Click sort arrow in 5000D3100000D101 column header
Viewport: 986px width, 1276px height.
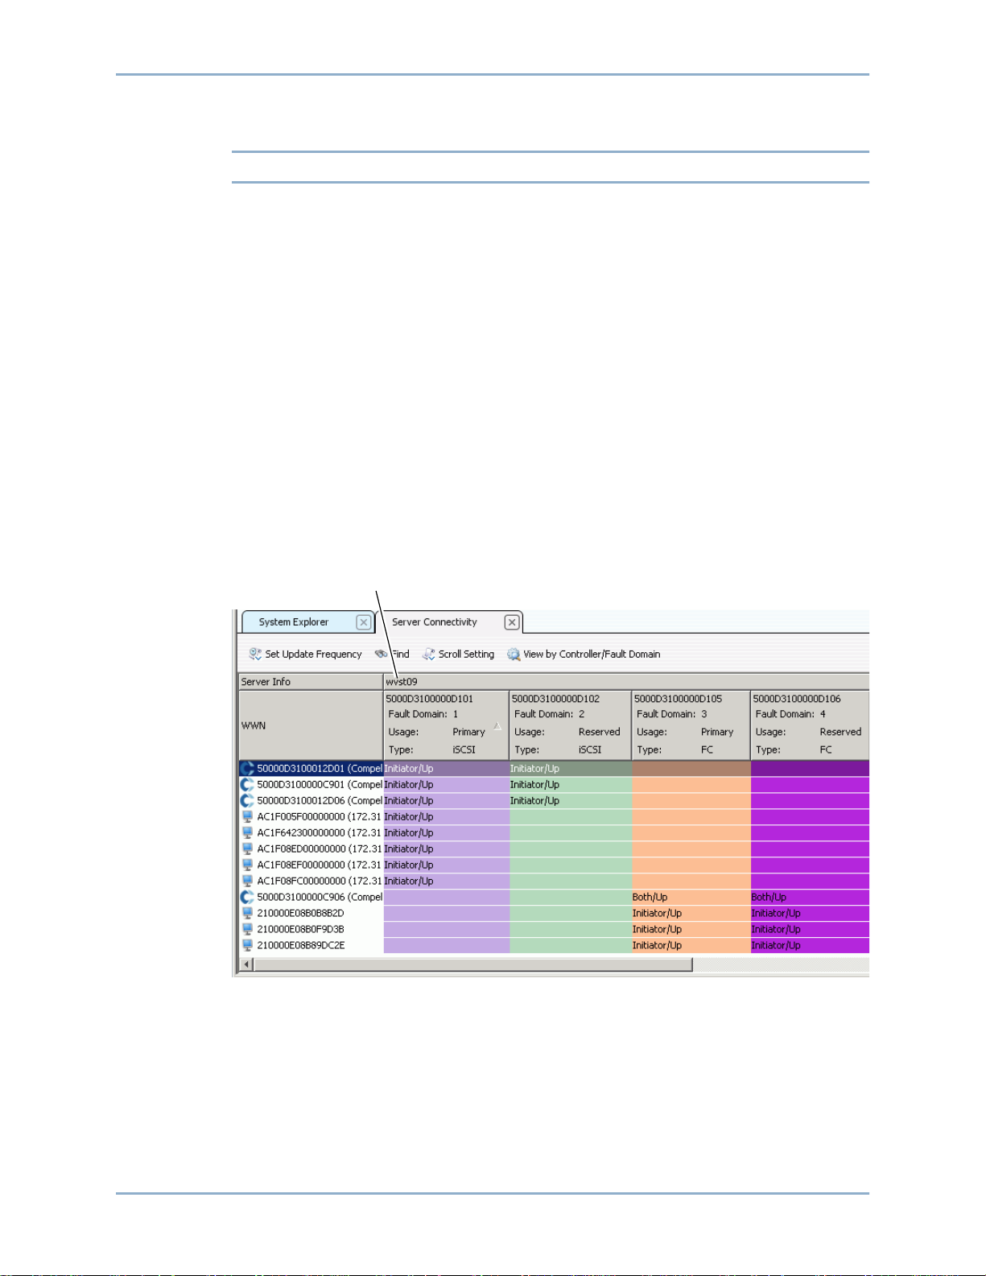tap(497, 726)
